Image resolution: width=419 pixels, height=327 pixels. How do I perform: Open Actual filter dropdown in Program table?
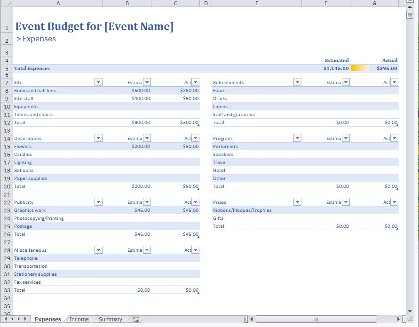(394, 138)
